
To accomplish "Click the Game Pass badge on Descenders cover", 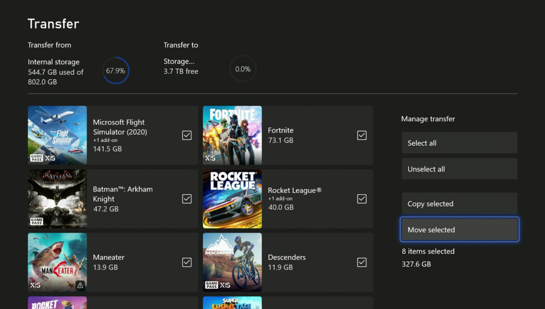I will click(211, 285).
